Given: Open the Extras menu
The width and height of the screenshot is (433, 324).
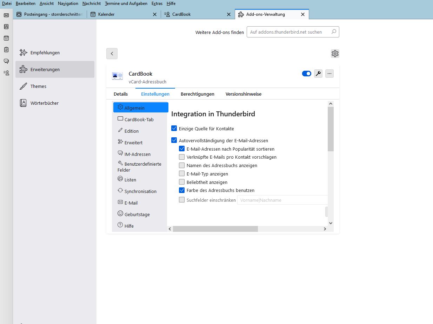Looking at the screenshot, I should coord(157,4).
